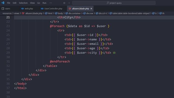Click the users tab panel icon
Screen dimensions: 174x98
pyautogui.click(x=3, y=8)
